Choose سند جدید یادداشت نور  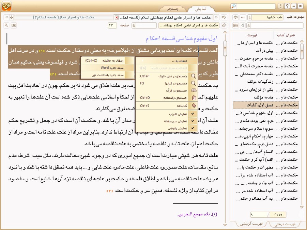pyautogui.click(x=107, y=75)
